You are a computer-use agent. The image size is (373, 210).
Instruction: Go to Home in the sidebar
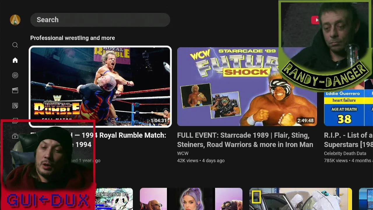(15, 60)
